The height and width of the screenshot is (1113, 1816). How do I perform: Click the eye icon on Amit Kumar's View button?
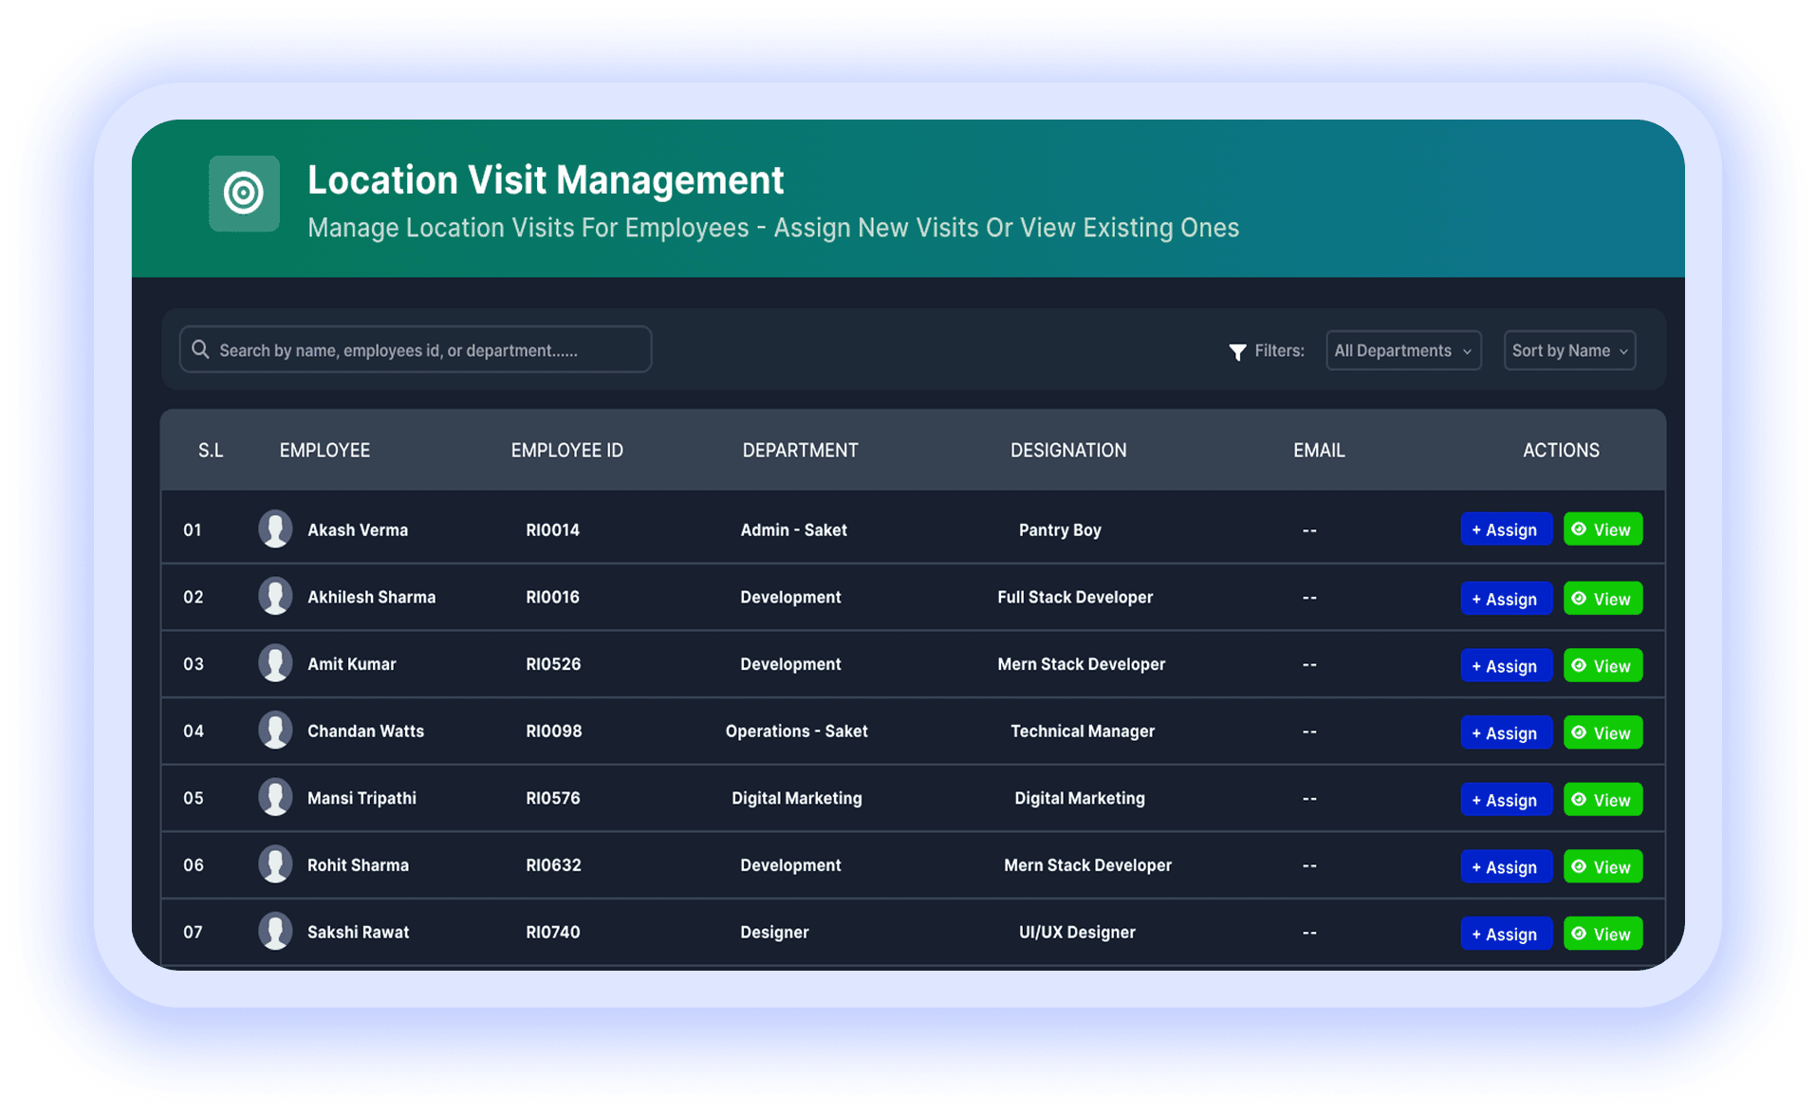click(x=1579, y=665)
